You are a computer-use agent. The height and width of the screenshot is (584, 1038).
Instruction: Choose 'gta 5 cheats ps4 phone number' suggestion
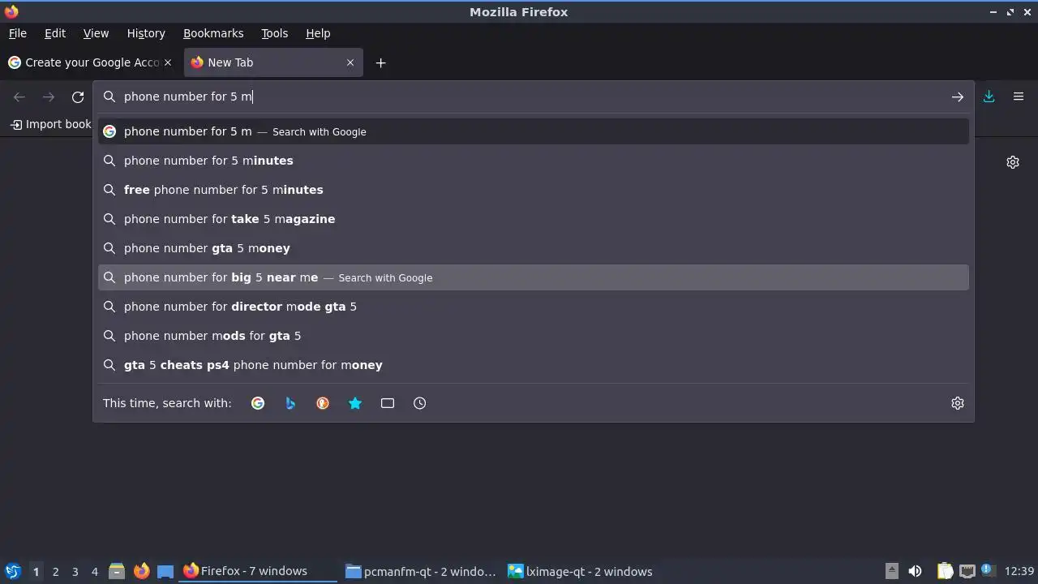534,365
